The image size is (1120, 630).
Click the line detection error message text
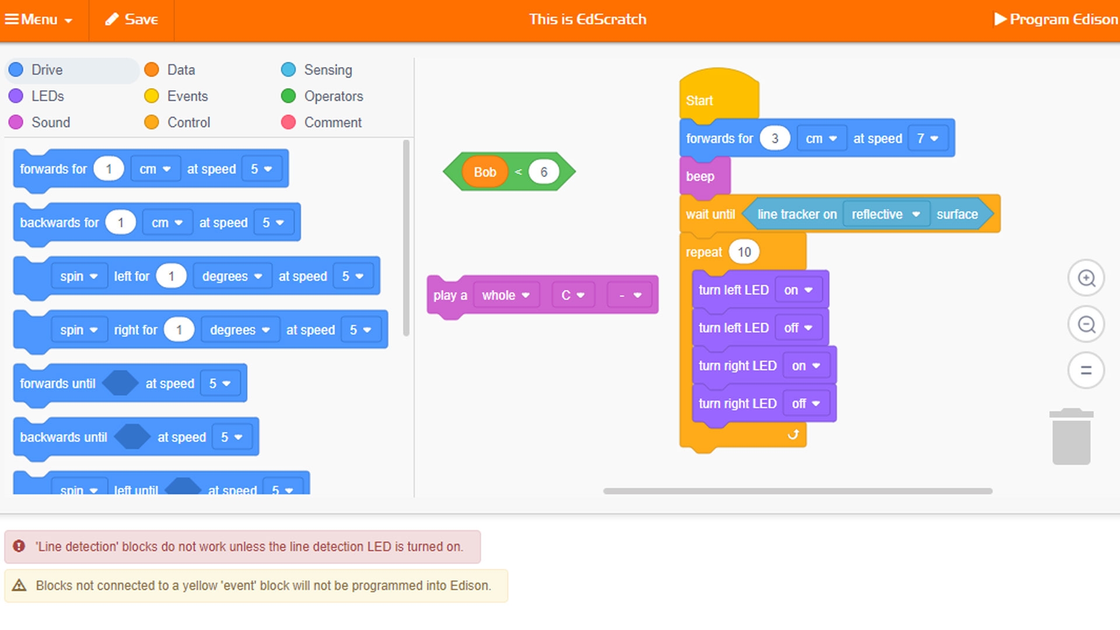[x=249, y=547]
